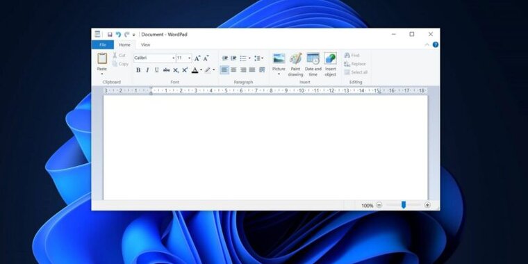This screenshot has height=264, width=528.
Task: Expand the Paste options arrow
Action: (102, 74)
